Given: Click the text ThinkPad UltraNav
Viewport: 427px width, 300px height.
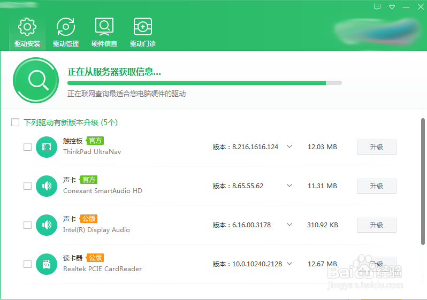Looking at the screenshot, I should click(92, 152).
